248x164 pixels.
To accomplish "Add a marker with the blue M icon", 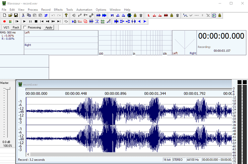I will [112, 15].
